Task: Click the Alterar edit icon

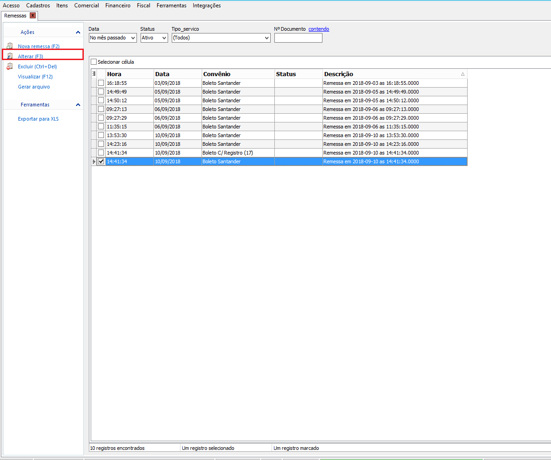Action: pyautogui.click(x=10, y=56)
